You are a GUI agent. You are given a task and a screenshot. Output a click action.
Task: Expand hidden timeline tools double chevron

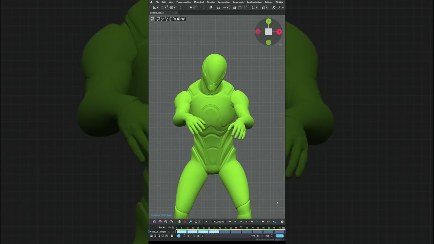pos(206,222)
